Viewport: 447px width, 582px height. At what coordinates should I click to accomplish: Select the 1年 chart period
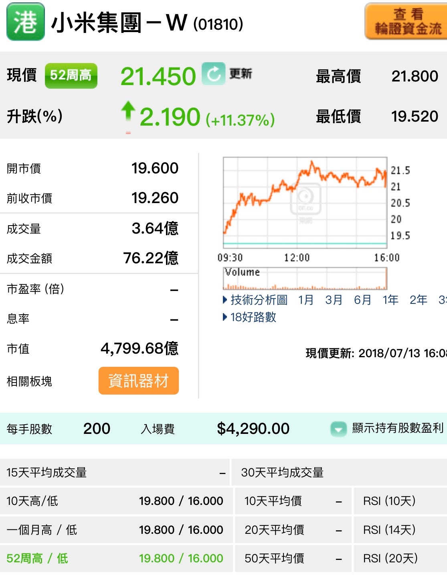(x=390, y=300)
